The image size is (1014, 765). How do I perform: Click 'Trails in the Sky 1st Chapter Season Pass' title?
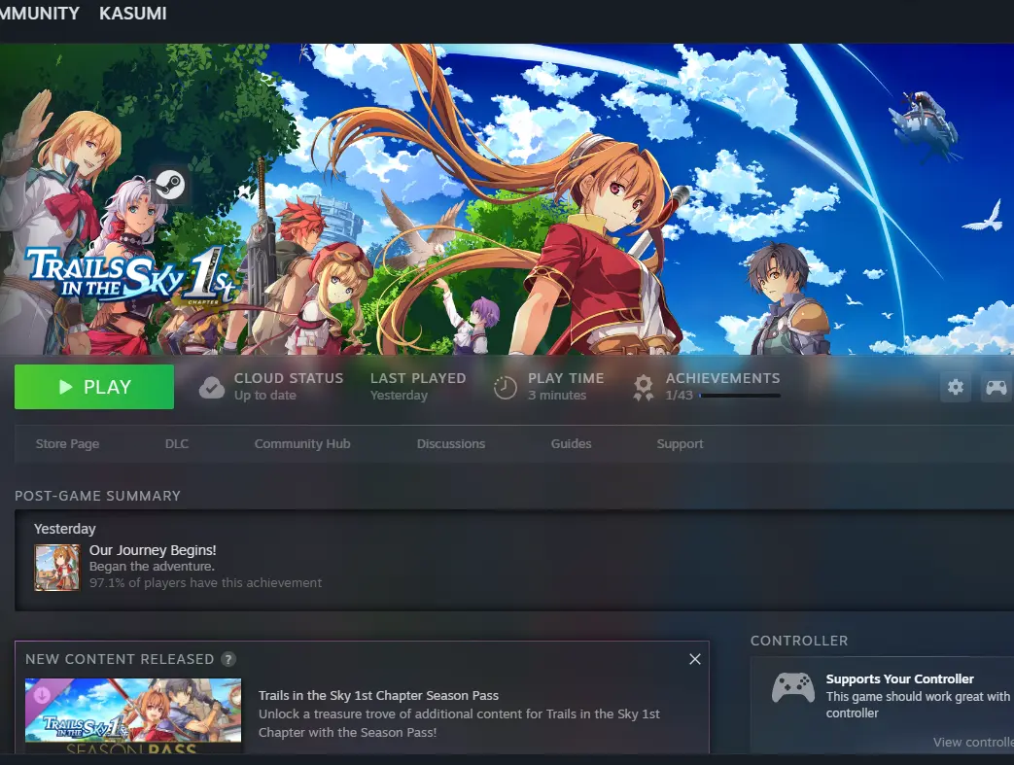[378, 695]
